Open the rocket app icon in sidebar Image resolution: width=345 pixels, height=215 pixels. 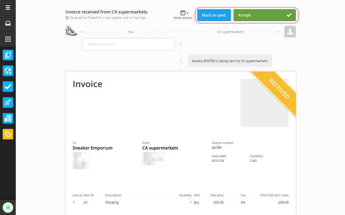click(8, 103)
